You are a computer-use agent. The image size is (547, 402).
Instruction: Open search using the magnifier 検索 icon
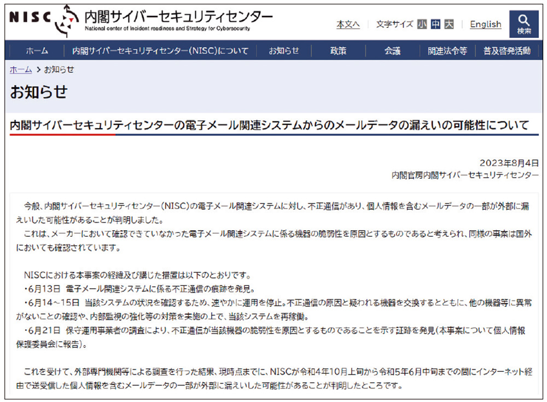(524, 22)
